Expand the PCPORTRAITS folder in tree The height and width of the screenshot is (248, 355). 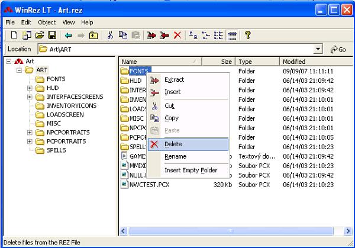30,141
